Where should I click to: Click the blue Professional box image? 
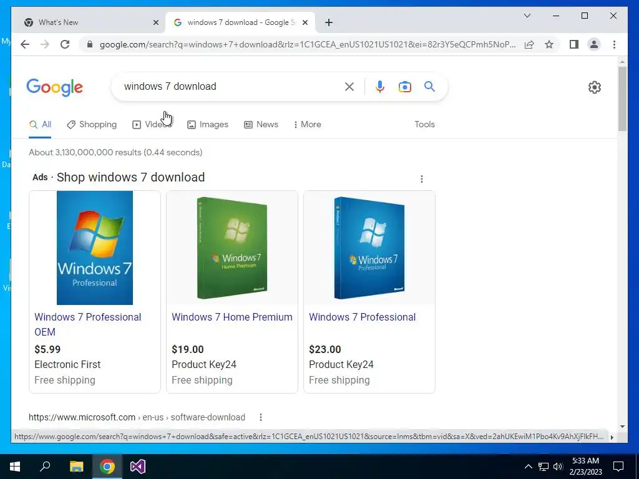pos(369,248)
